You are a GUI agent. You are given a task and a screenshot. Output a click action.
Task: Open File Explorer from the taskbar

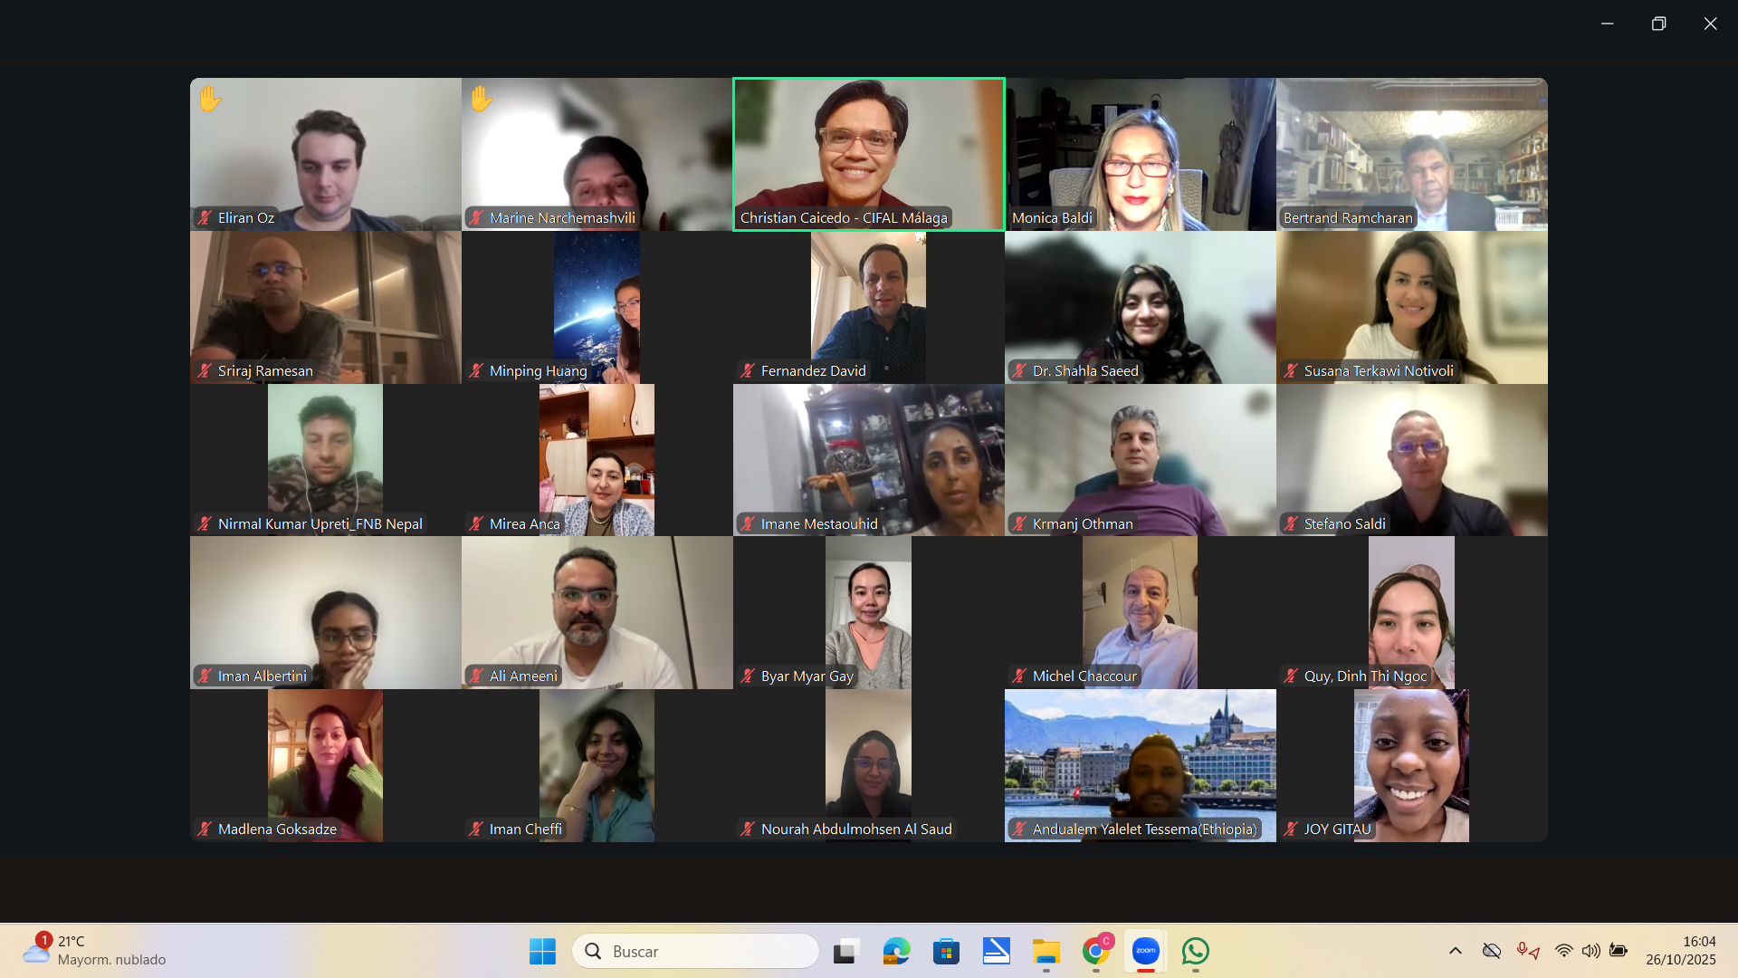coord(1046,951)
